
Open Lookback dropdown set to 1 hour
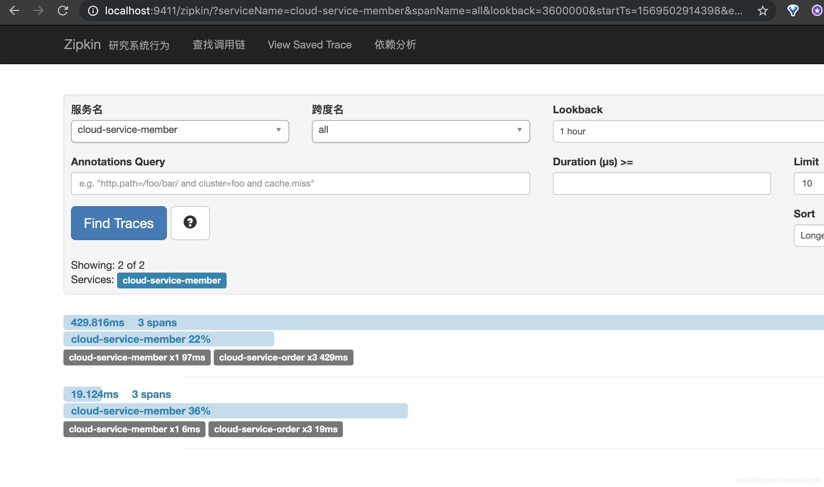pos(688,131)
